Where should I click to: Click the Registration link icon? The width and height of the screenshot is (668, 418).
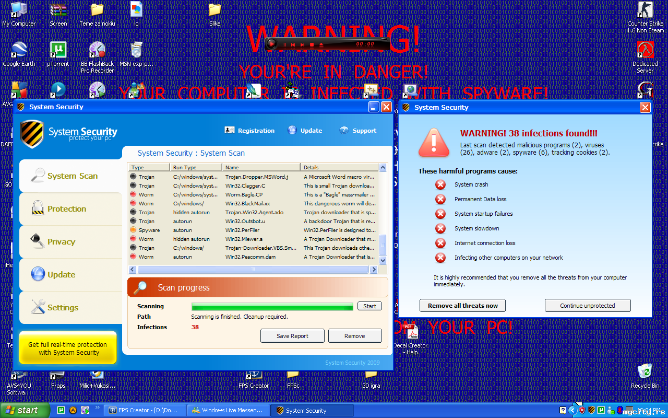click(x=230, y=130)
